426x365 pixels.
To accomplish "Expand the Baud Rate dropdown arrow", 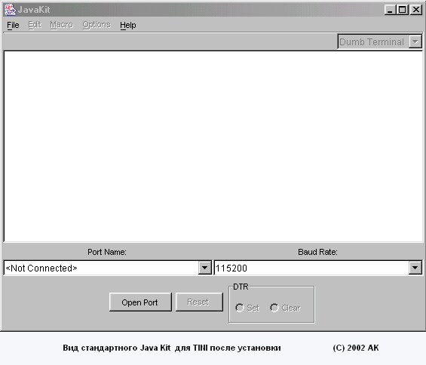I will coord(415,268).
